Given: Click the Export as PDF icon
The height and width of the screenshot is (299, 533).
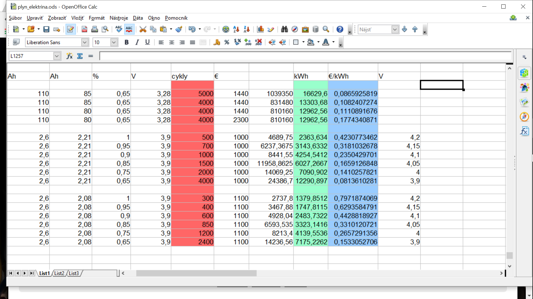Looking at the screenshot, I should [84, 29].
